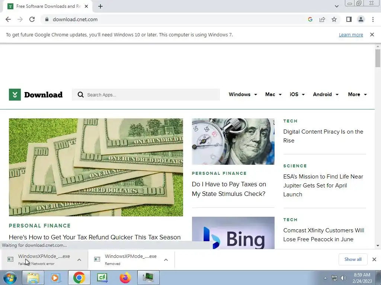
Task: Show hidden system tray icons
Action: tap(325, 278)
